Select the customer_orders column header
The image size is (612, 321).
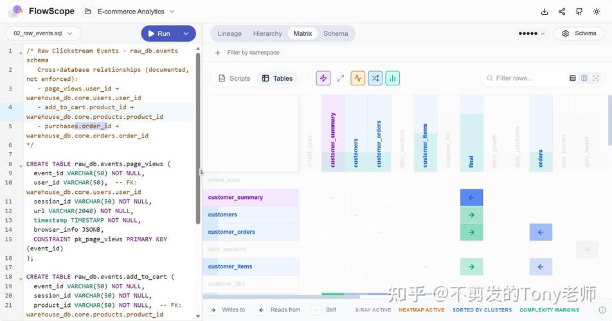379,134
